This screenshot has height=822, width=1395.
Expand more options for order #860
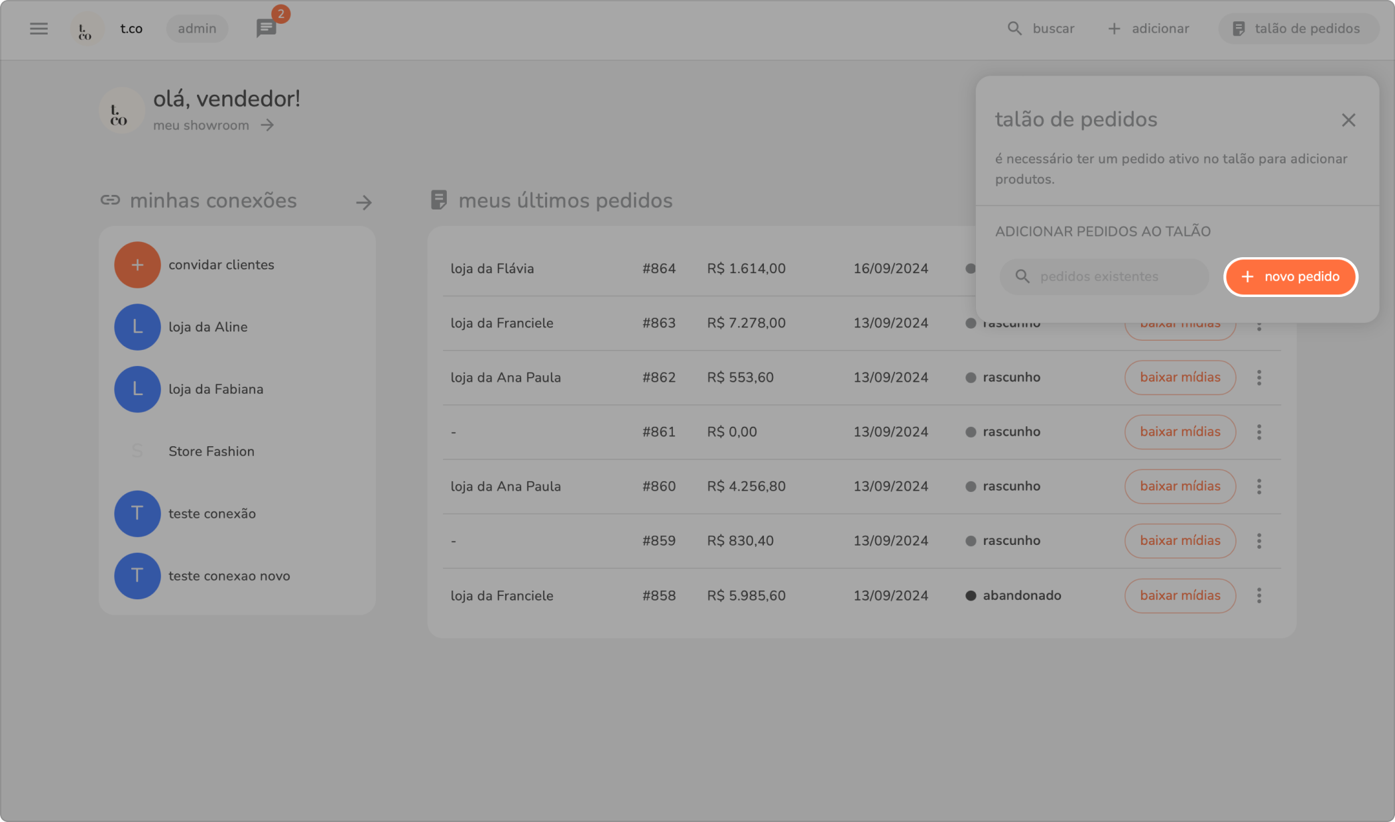click(1258, 486)
